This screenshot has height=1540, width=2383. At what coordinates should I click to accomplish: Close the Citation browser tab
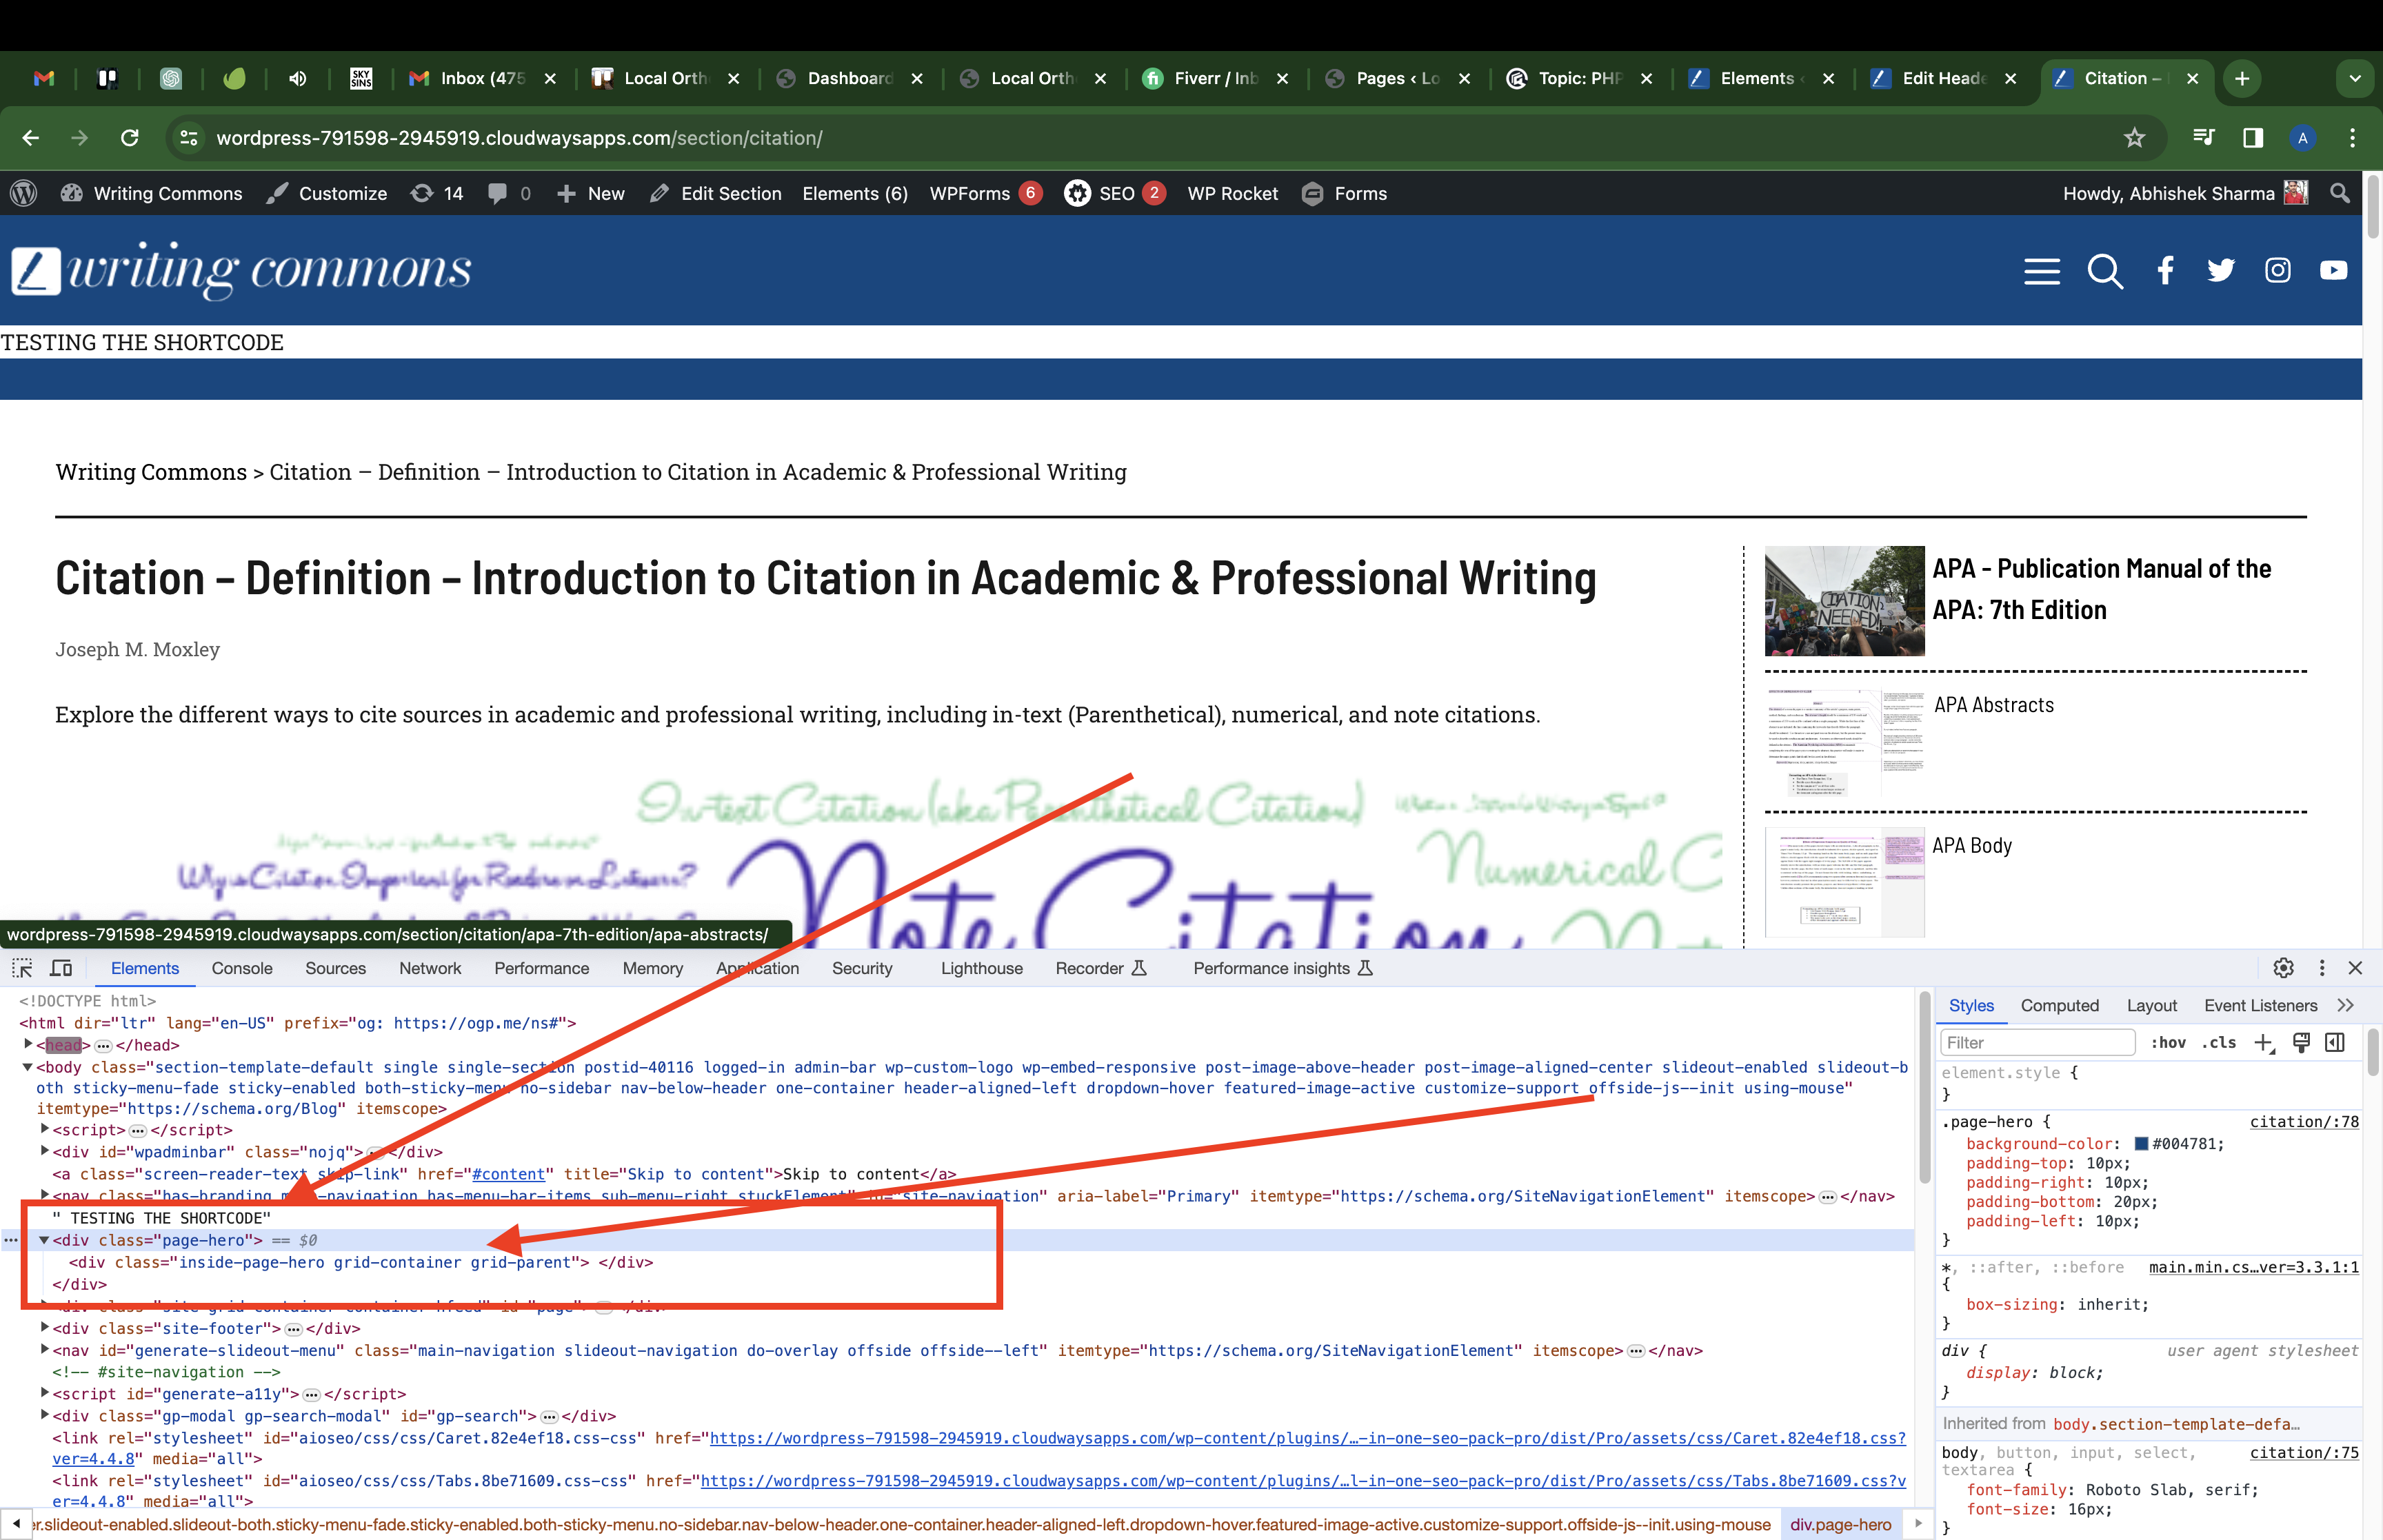tap(2192, 78)
